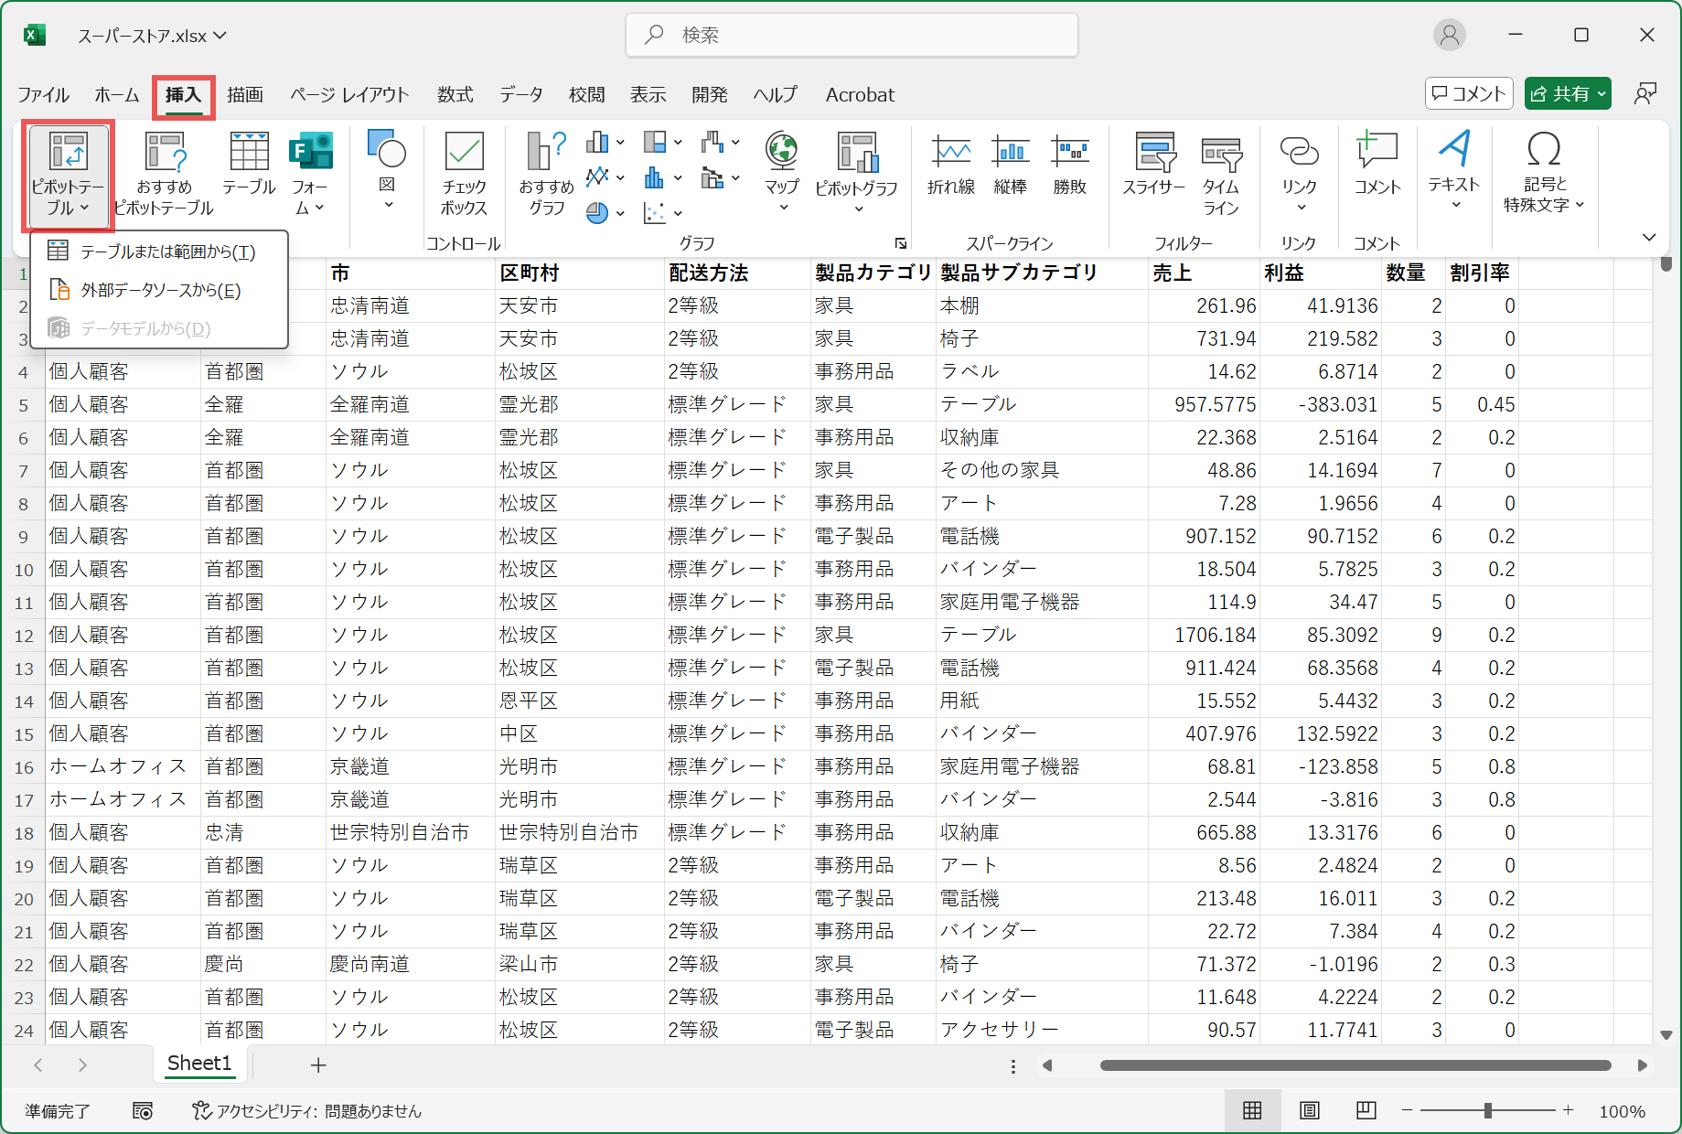Image resolution: width=1682 pixels, height=1134 pixels.
Task: Switch to the Home tab
Action: [x=117, y=95]
